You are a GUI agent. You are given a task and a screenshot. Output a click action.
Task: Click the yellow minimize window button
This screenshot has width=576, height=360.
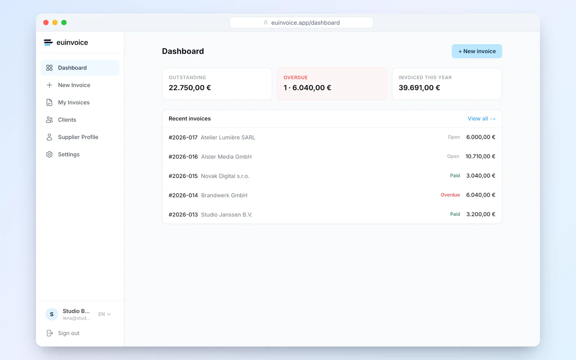click(x=55, y=22)
